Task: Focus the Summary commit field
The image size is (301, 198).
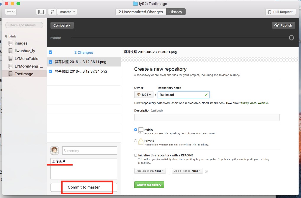Action: click(x=90, y=150)
